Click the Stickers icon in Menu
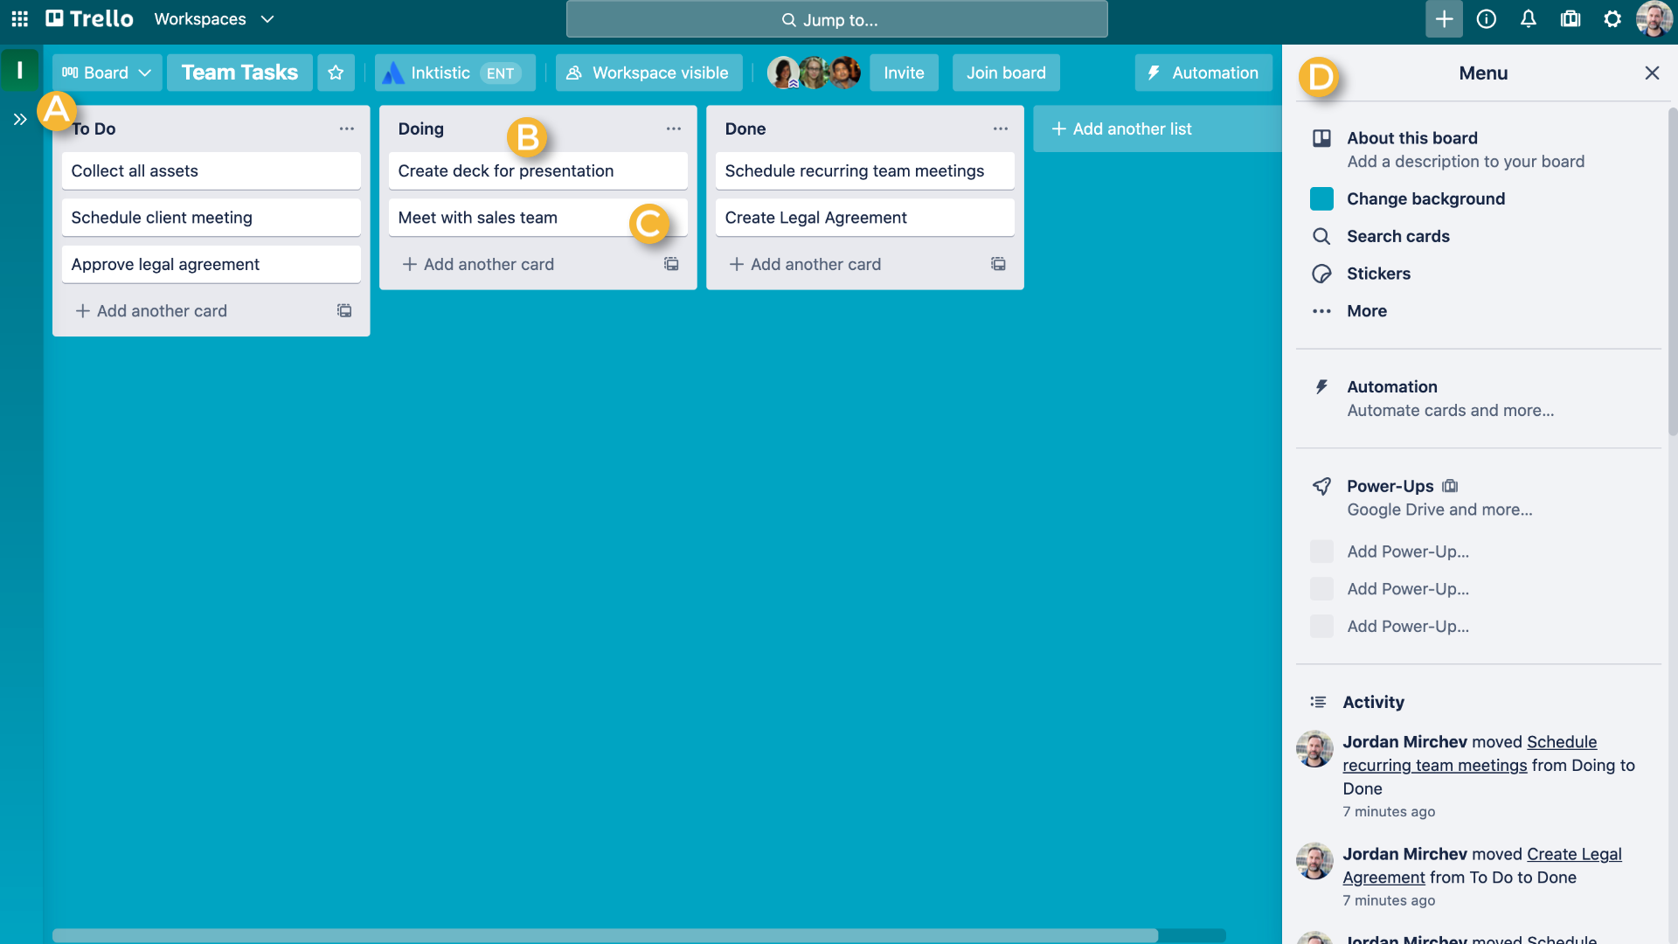Screen dimensions: 1678x944 click(x=1323, y=274)
